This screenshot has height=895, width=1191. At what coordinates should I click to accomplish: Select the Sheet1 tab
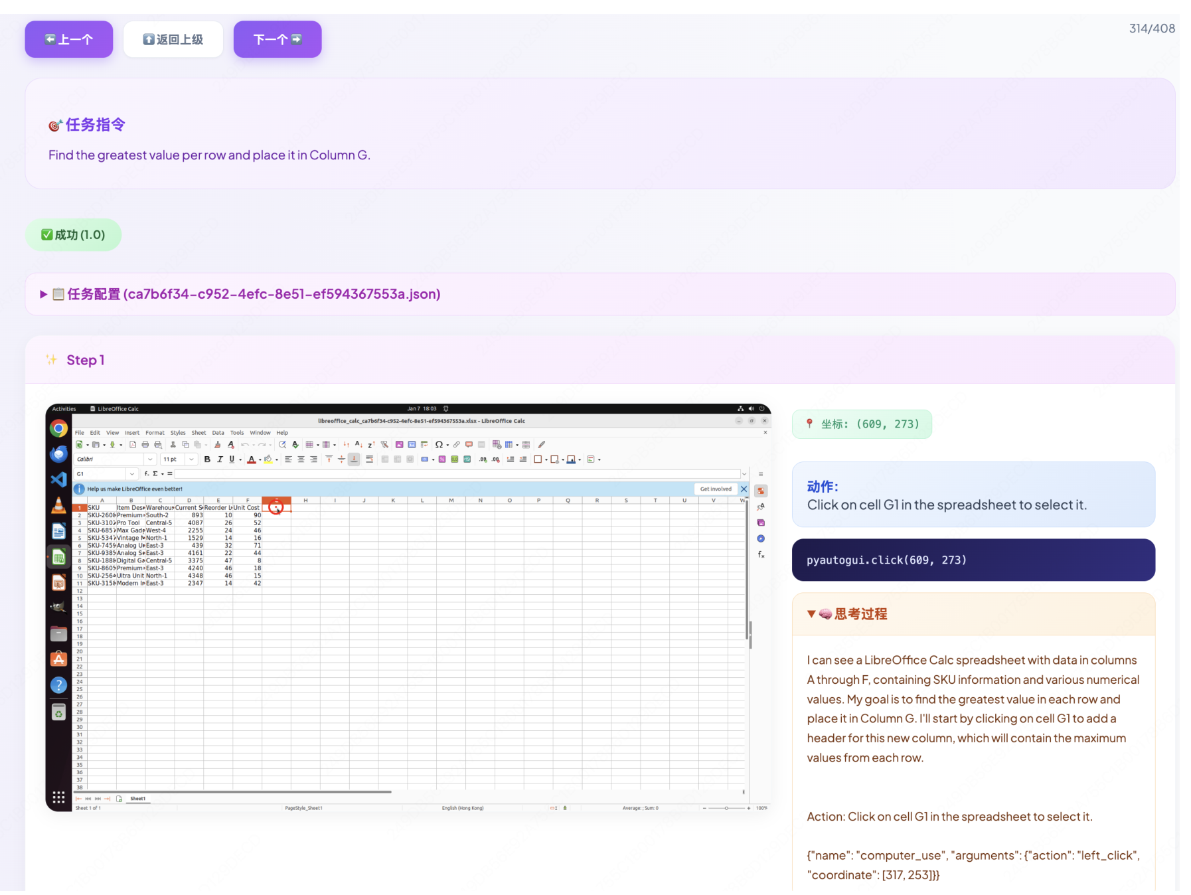138,799
